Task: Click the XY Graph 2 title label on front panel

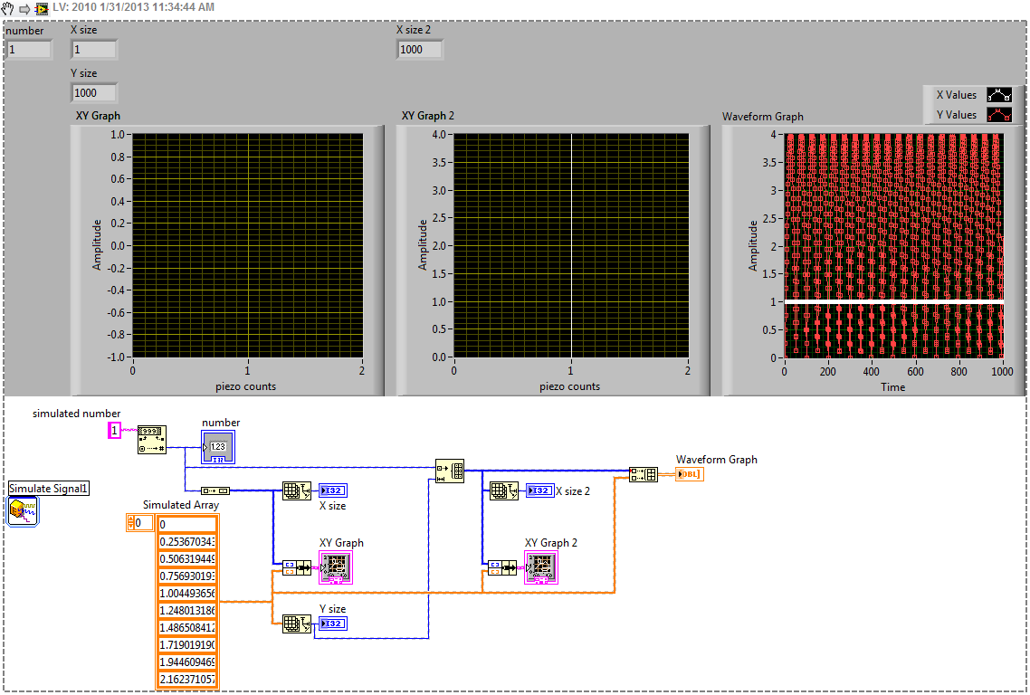Action: point(427,116)
